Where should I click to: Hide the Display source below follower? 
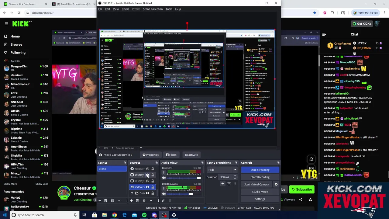point(147,175)
